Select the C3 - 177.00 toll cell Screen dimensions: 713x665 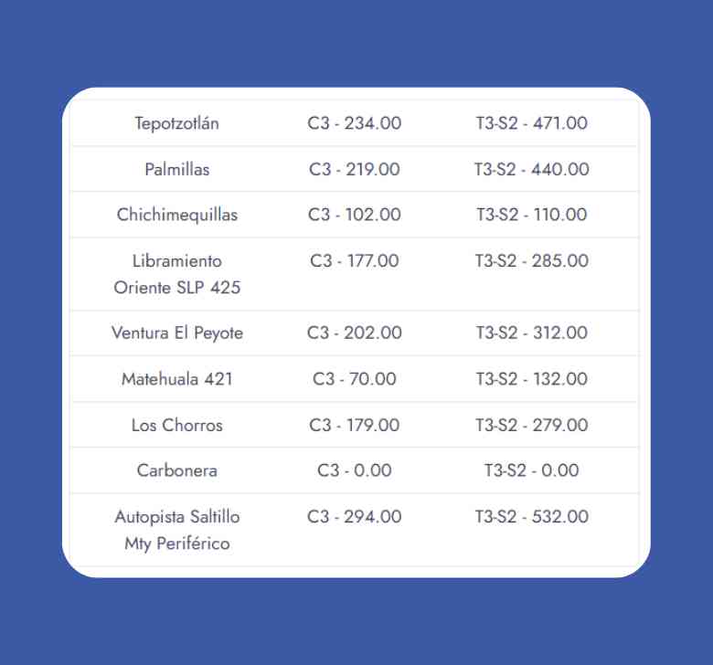click(x=354, y=261)
